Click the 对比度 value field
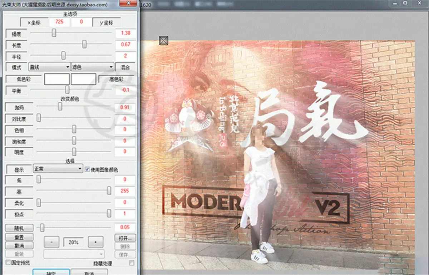The width and height of the screenshot is (429, 275). (125, 118)
